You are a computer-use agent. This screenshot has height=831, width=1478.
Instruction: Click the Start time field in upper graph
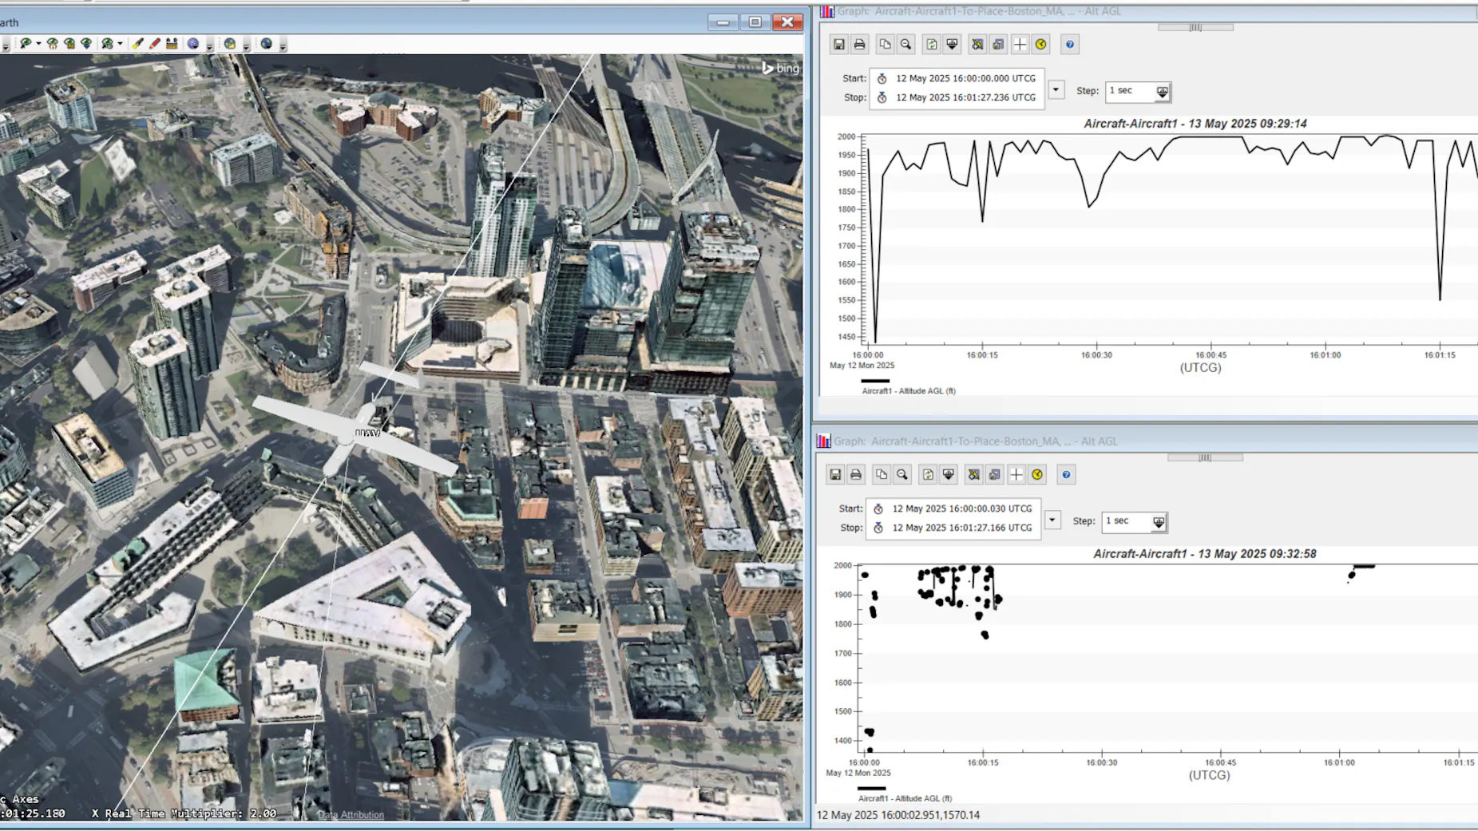click(x=957, y=78)
